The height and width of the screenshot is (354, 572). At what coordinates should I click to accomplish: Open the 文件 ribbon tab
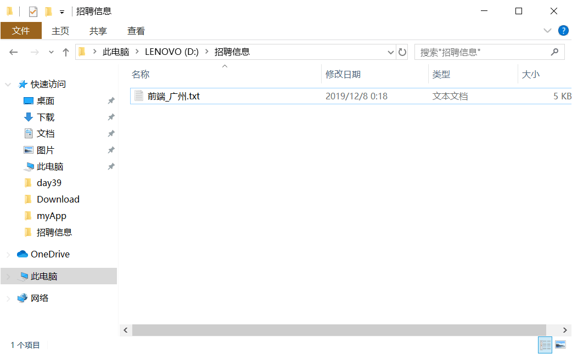[21, 31]
